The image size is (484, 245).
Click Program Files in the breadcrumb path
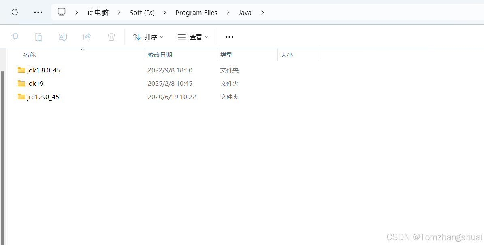coord(196,13)
